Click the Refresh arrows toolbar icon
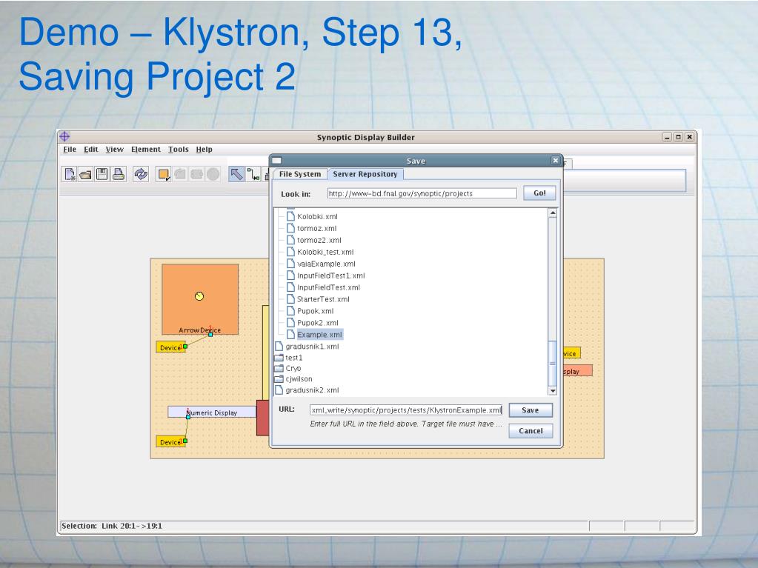 141,174
